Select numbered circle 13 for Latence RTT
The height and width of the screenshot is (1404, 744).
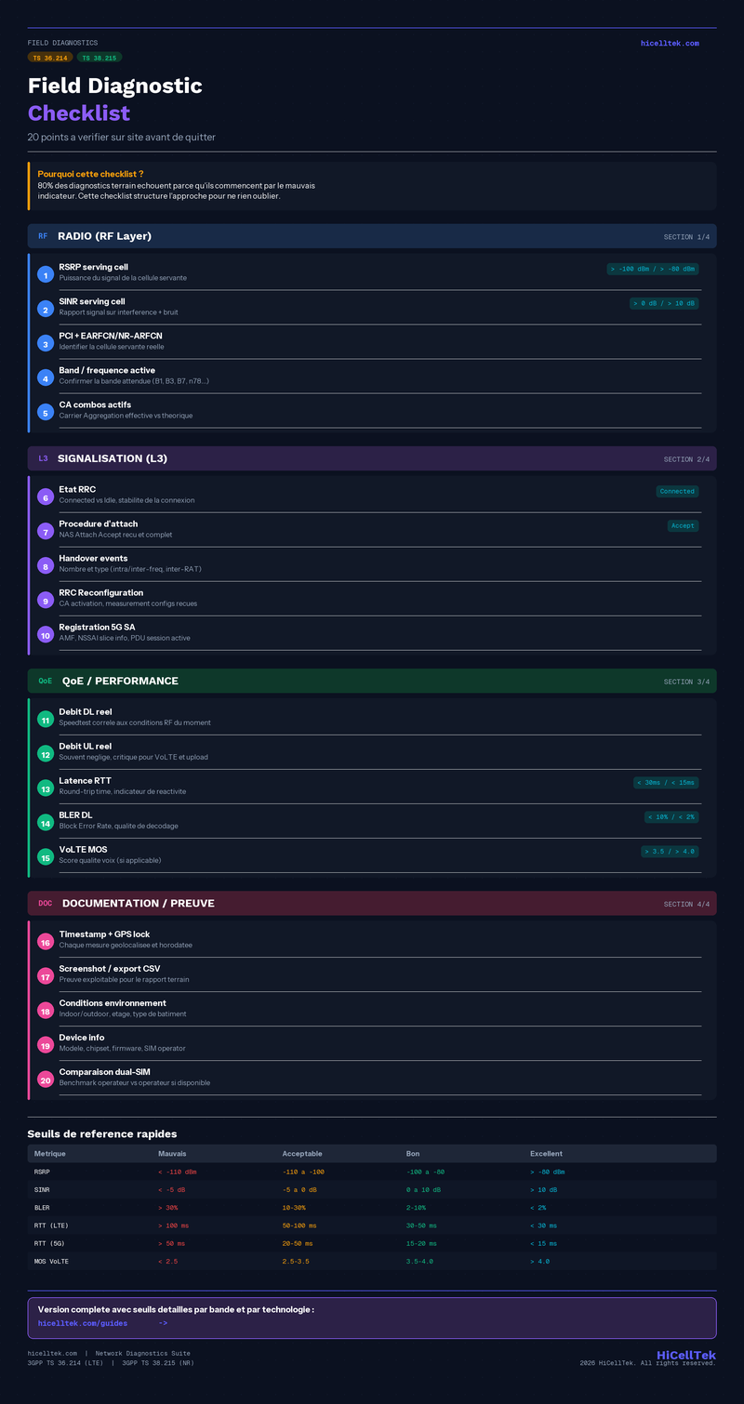point(45,788)
